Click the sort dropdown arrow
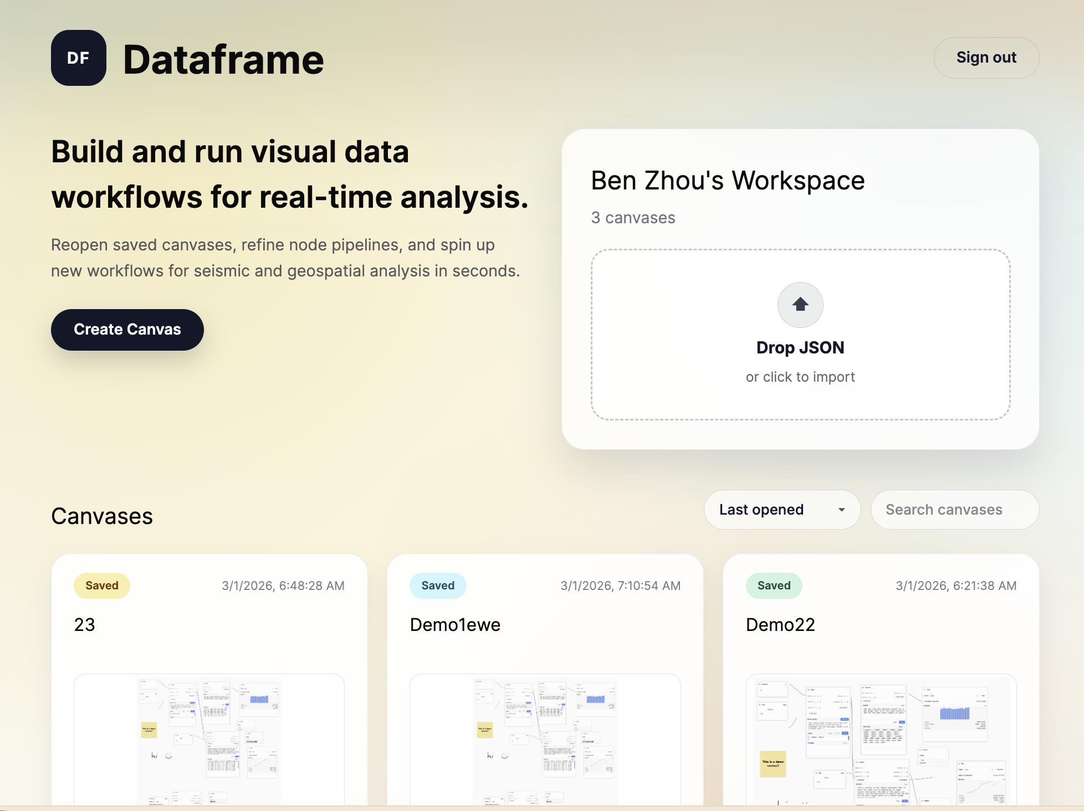This screenshot has height=811, width=1084. click(x=841, y=510)
